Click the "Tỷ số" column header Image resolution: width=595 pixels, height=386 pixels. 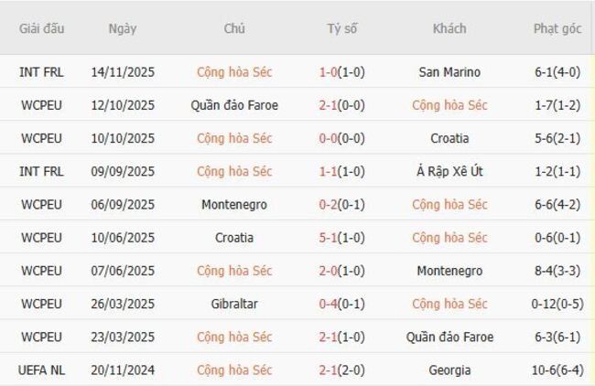[x=341, y=28]
